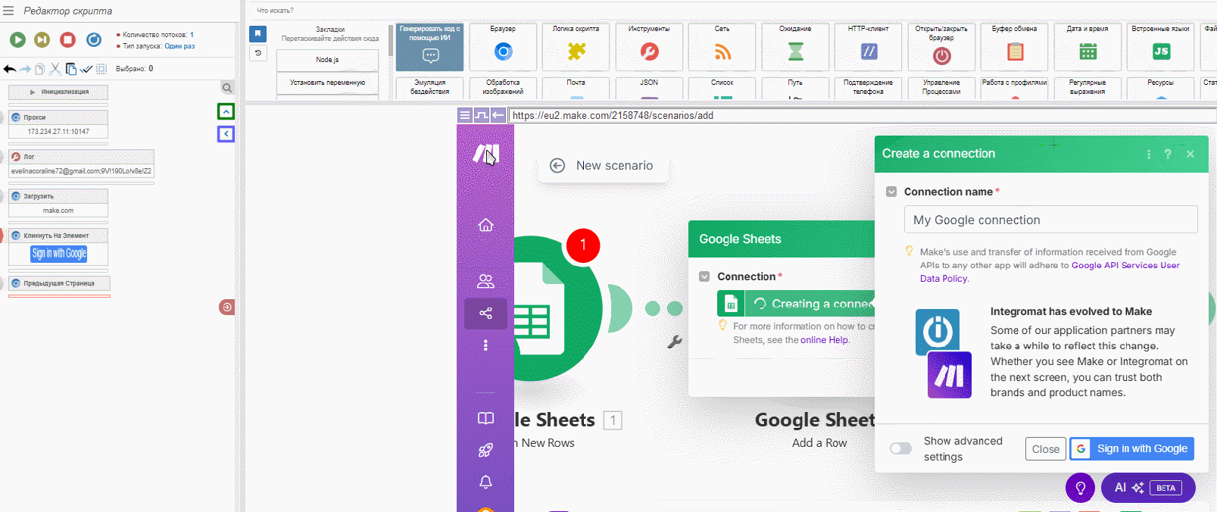Viewport: 1217px width, 512px height.
Task: Click the red Stop script button
Action: pos(68,39)
